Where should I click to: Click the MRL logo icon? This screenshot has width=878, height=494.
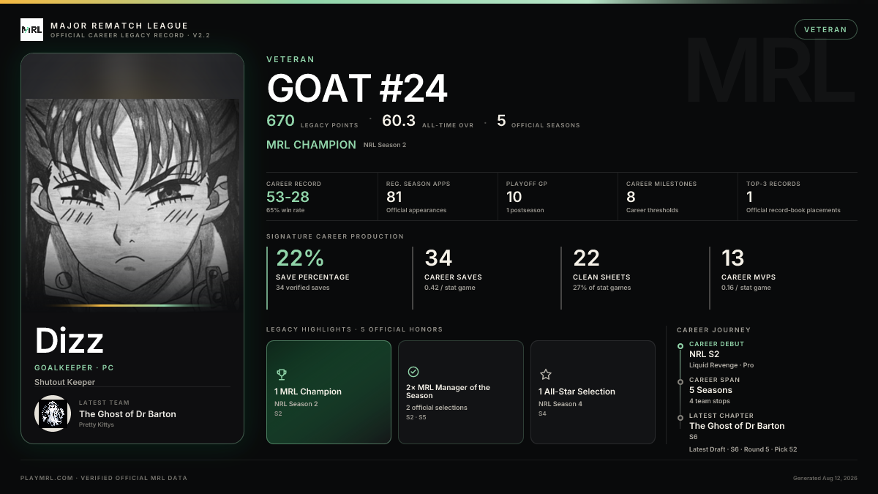(31, 30)
